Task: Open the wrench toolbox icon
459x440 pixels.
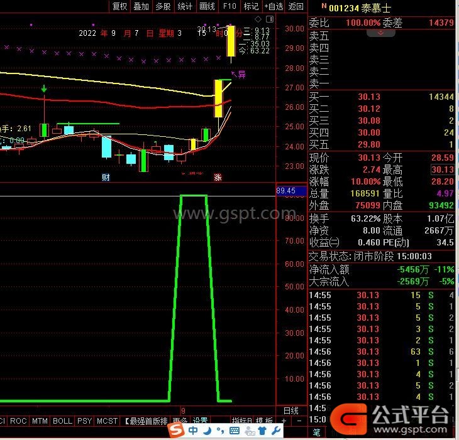Action: coord(276,431)
